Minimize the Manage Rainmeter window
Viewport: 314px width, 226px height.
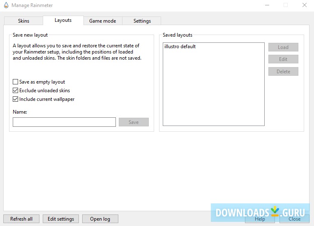[x=267, y=5]
